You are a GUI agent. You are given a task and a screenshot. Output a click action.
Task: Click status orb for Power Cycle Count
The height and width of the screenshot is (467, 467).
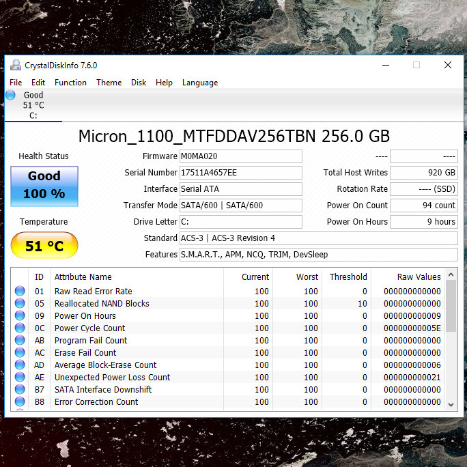[x=20, y=328]
